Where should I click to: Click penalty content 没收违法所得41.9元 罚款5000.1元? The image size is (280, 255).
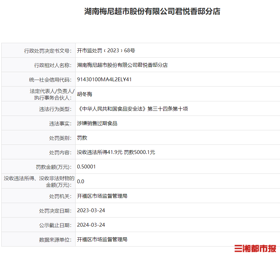pos(116,152)
